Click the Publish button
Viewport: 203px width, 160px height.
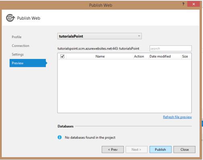pos(160,150)
